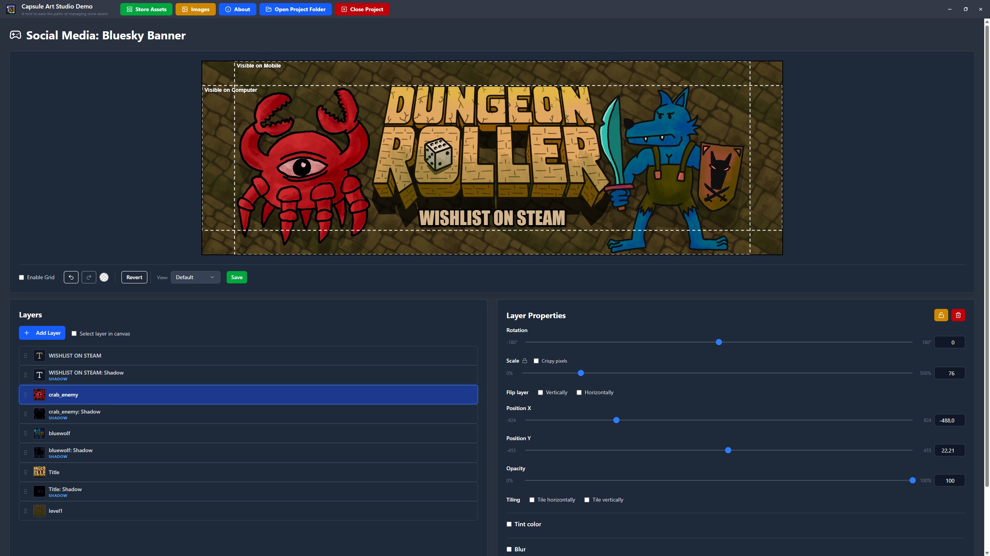Enable the Grid checkbox
The image size is (990, 556).
point(22,278)
